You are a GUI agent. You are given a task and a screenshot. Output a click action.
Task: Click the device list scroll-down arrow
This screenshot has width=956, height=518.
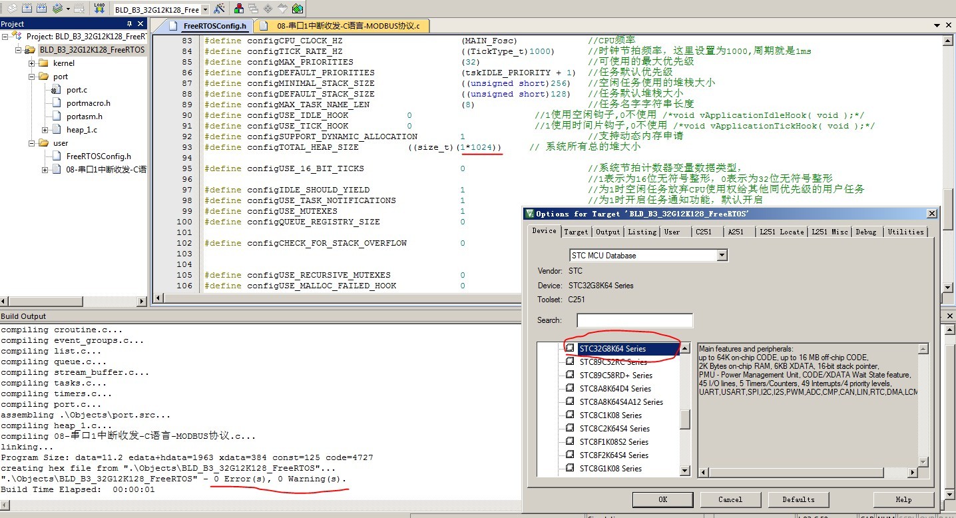(685, 470)
